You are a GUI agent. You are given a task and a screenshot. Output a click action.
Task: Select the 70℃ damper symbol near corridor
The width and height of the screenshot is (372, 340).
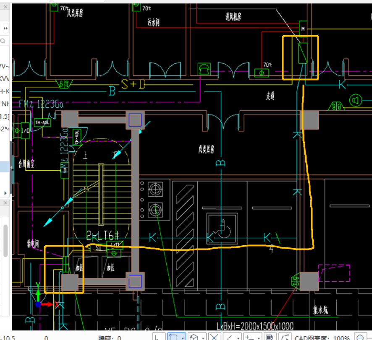tap(262, 73)
